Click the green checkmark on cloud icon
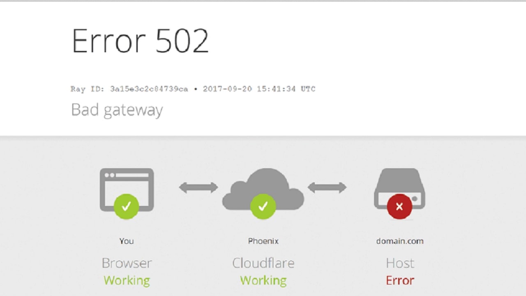526x296 pixels. coord(263,206)
